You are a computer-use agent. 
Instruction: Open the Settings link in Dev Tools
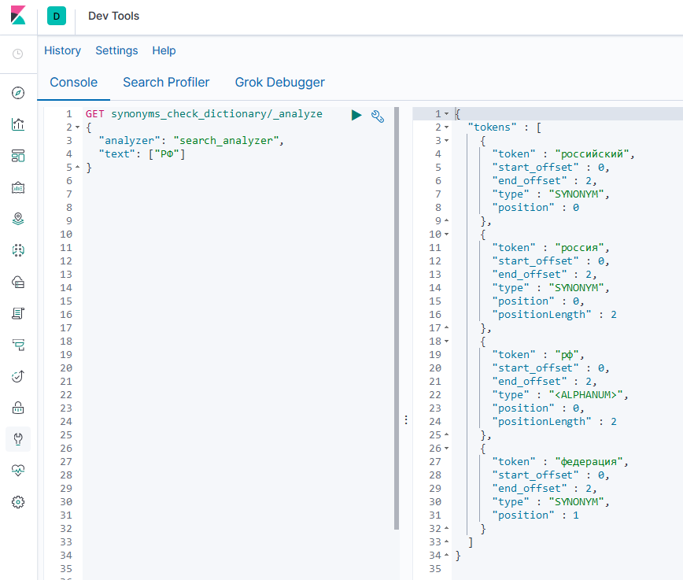coord(116,50)
